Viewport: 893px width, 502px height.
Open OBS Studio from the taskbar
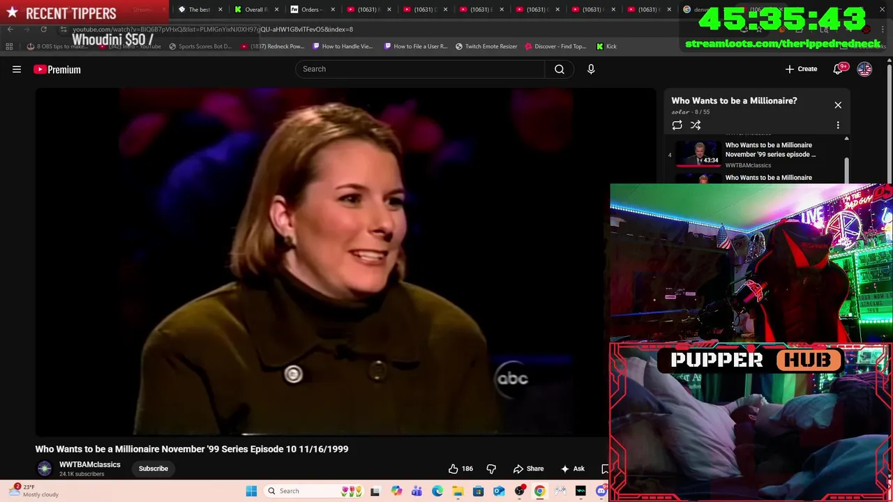(x=520, y=491)
